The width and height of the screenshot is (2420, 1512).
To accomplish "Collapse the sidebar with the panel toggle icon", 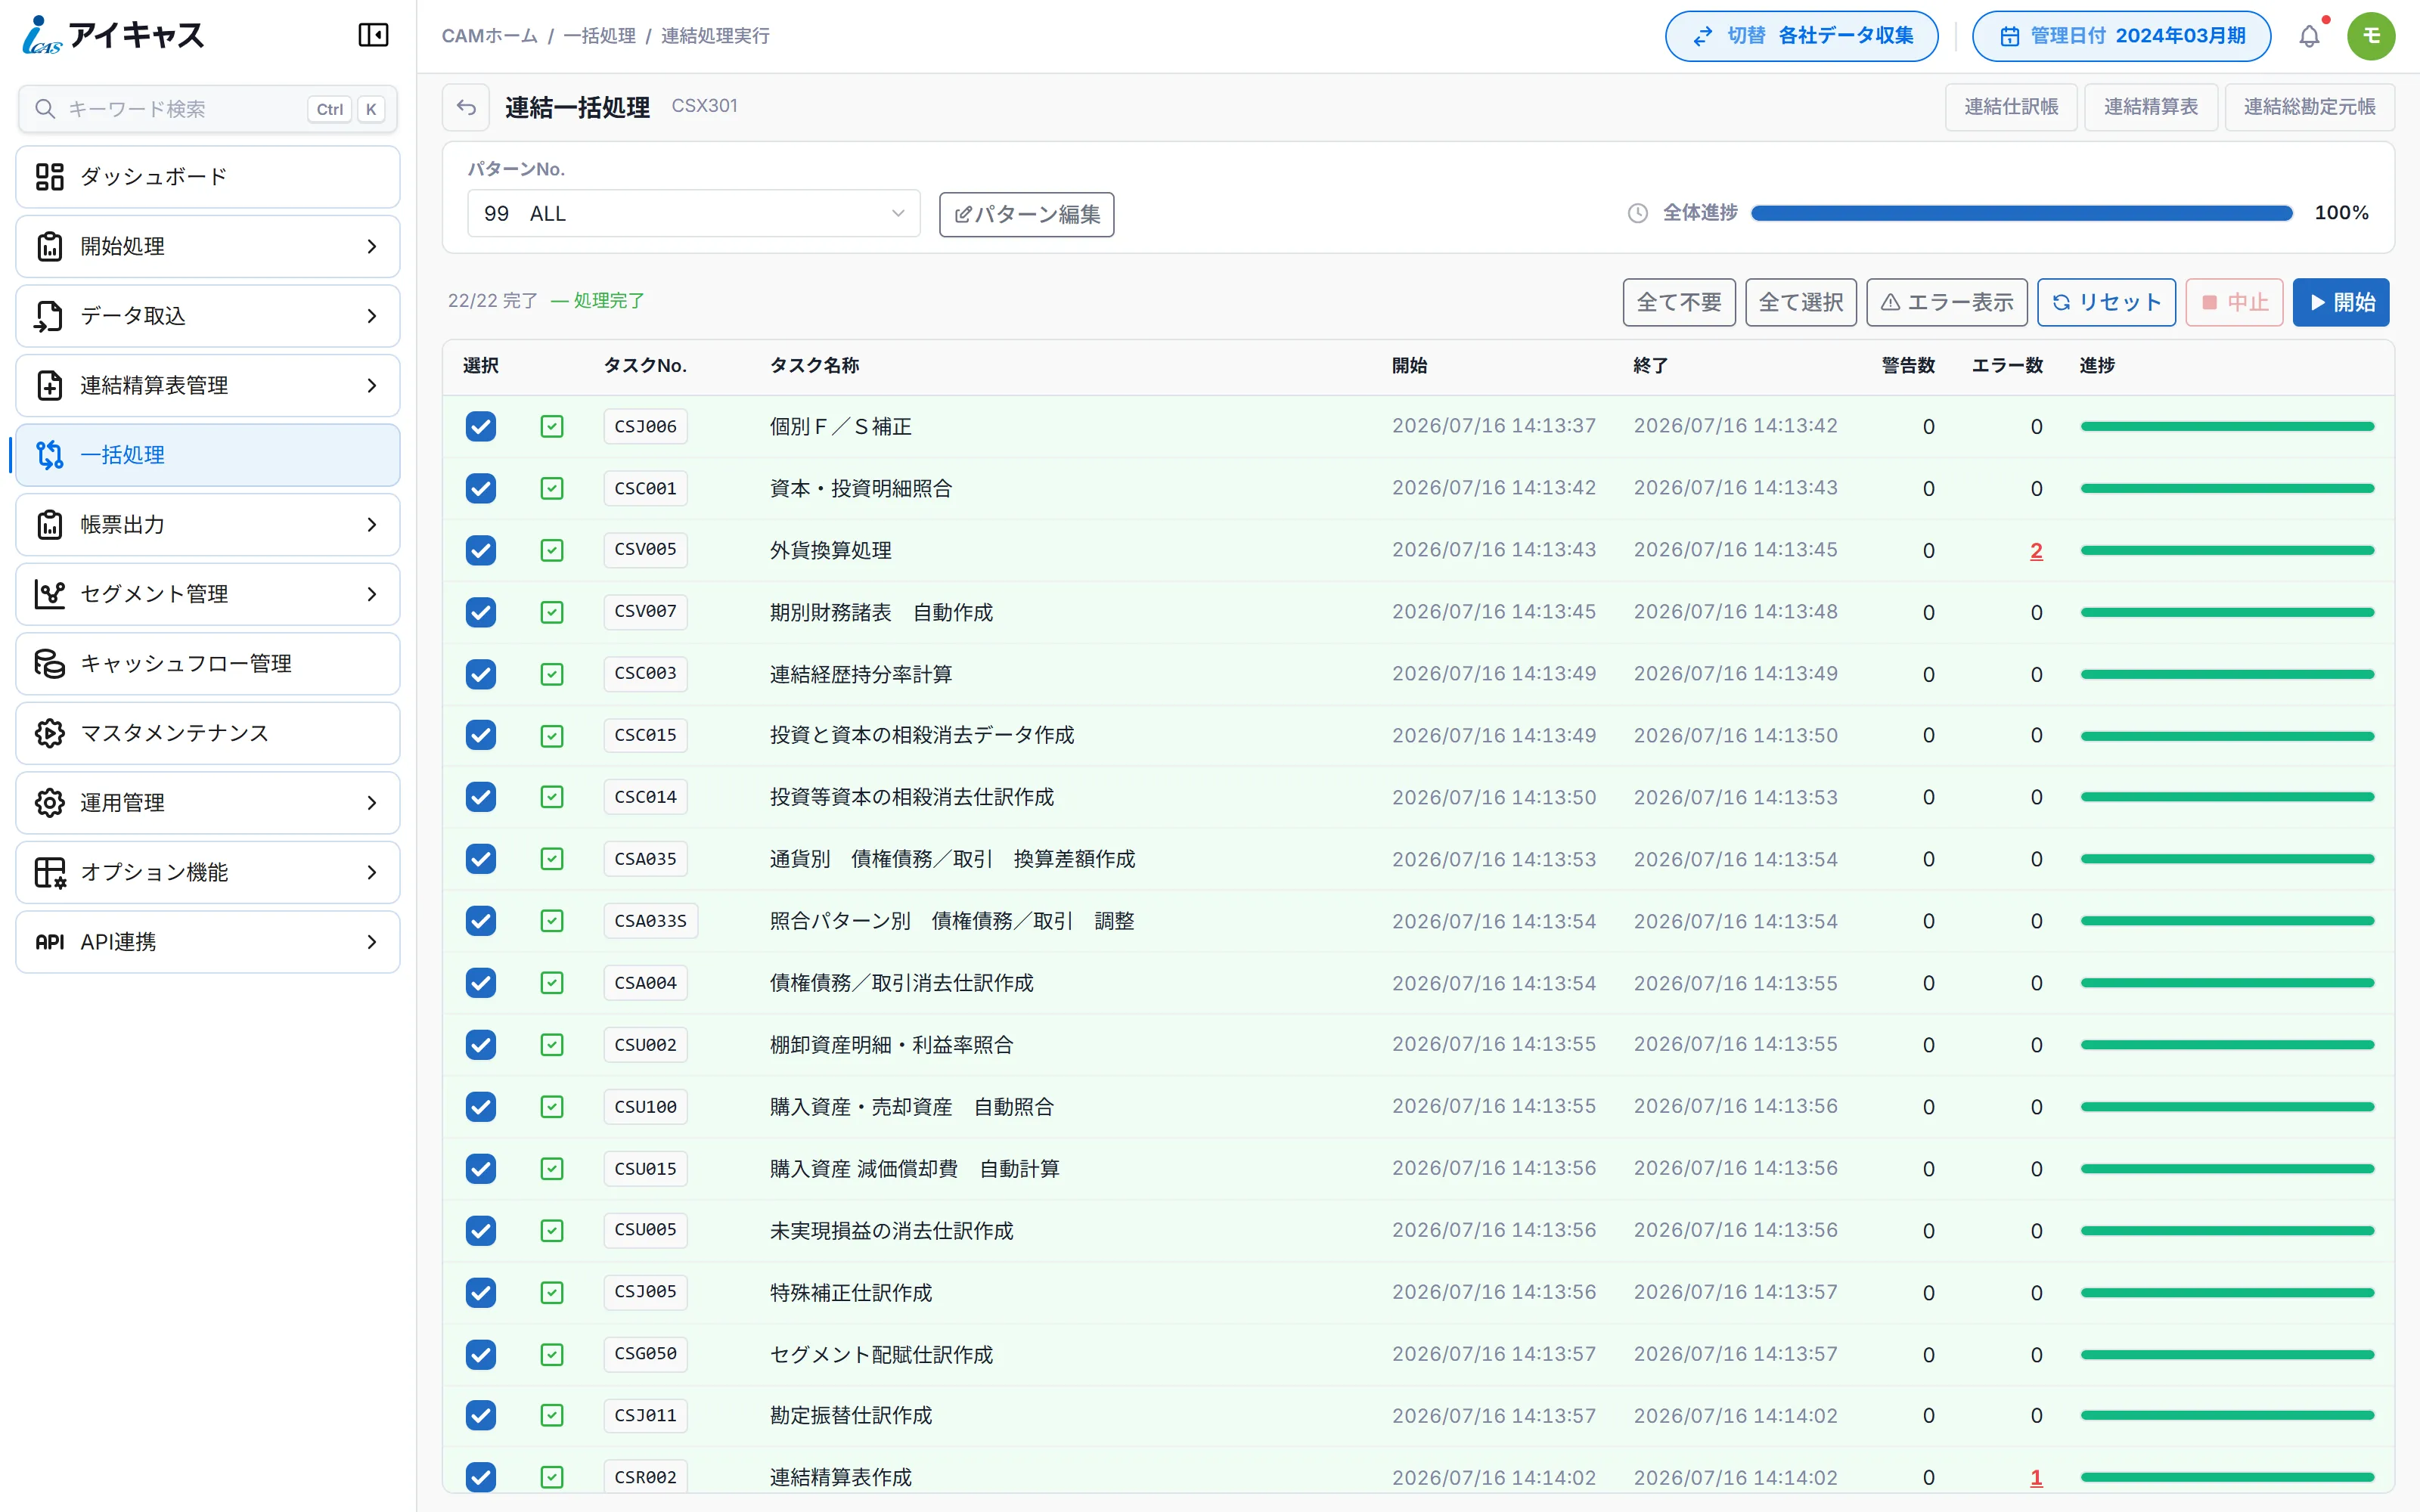I will pyautogui.click(x=373, y=36).
